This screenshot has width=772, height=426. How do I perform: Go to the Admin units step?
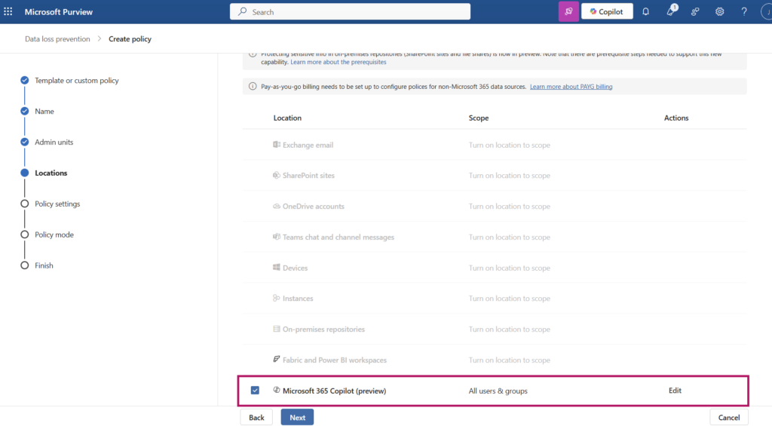click(54, 142)
